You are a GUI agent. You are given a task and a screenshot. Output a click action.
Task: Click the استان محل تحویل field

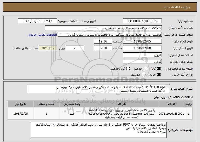[142, 55]
